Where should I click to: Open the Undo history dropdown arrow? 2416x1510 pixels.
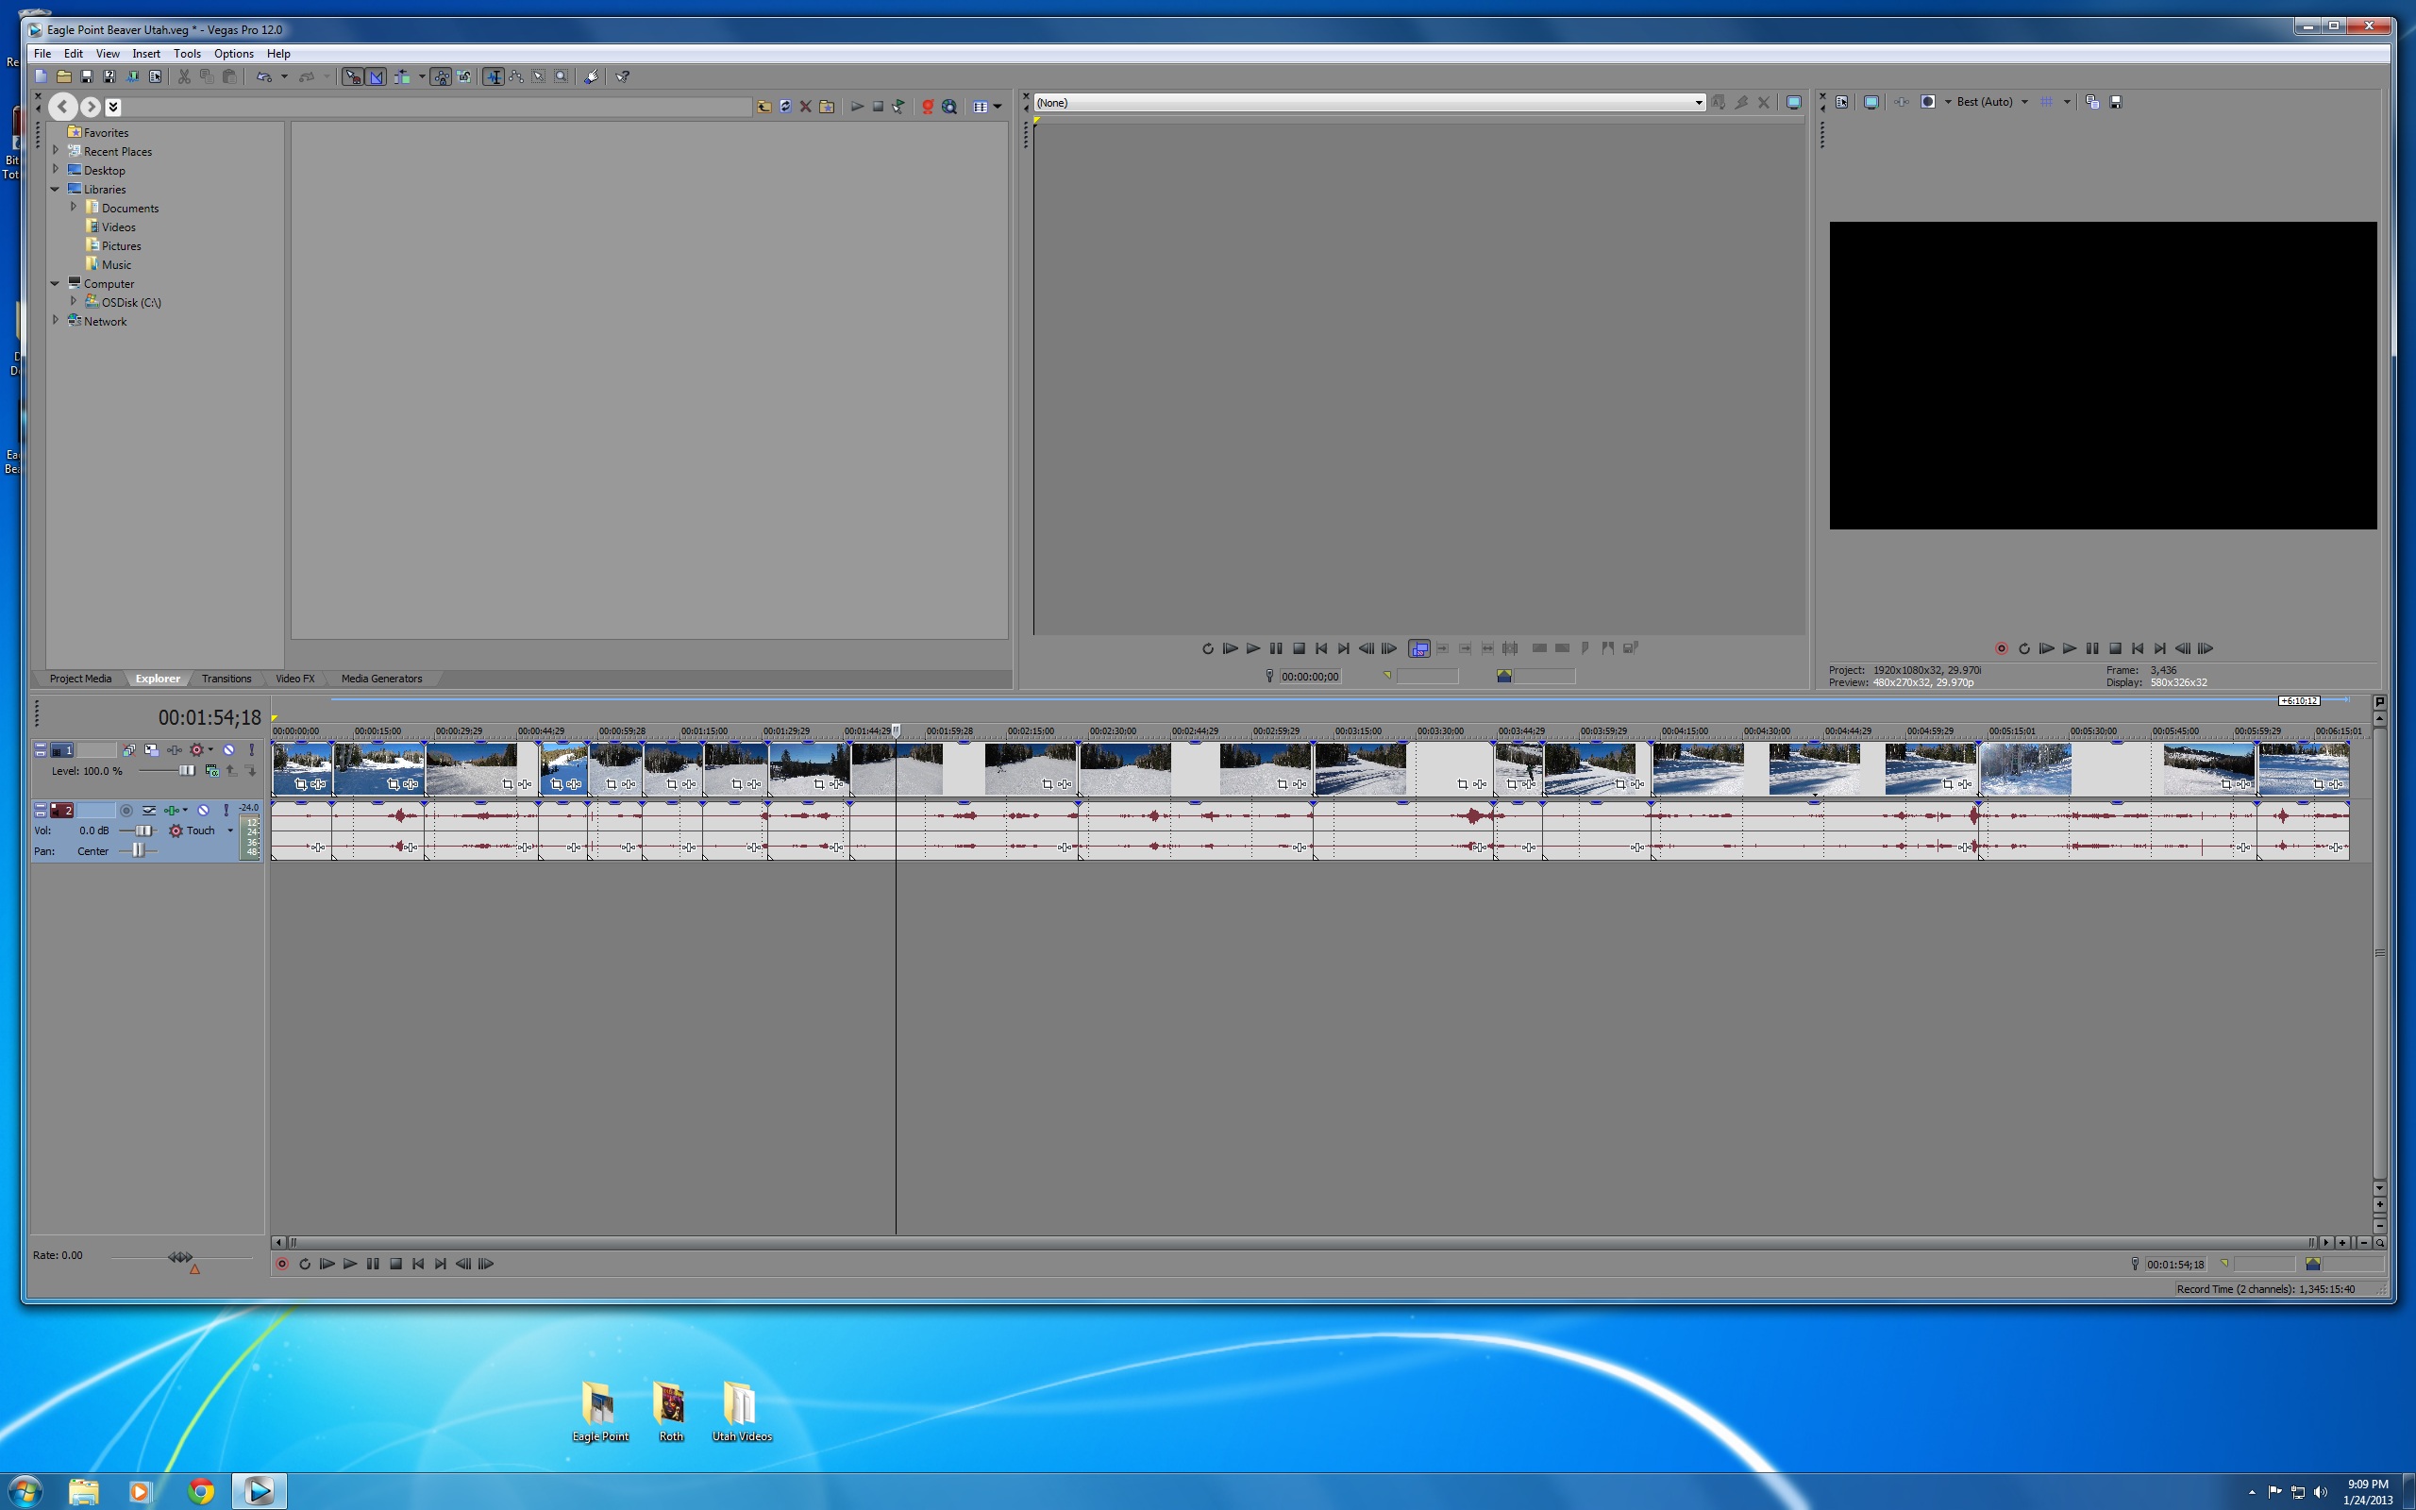[284, 76]
